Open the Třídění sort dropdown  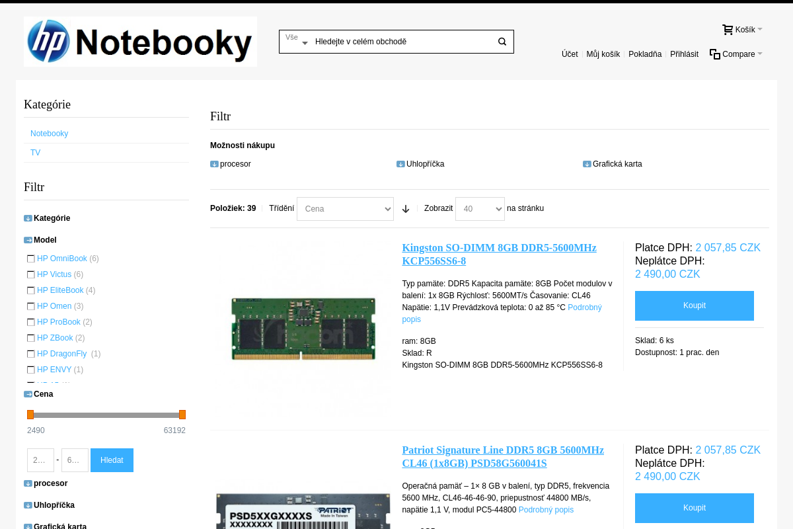[345, 209]
